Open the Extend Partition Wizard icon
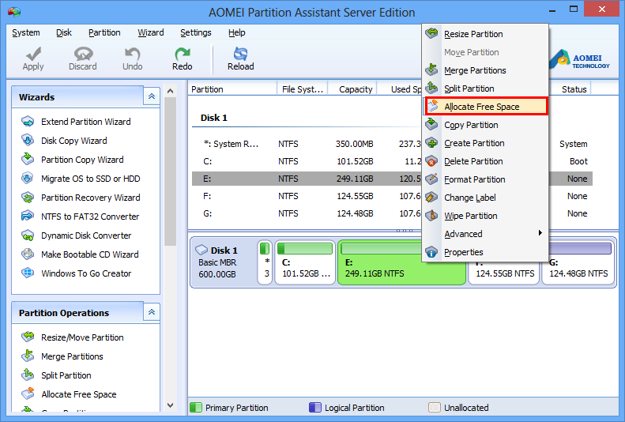This screenshot has height=422, width=625. 28,121
